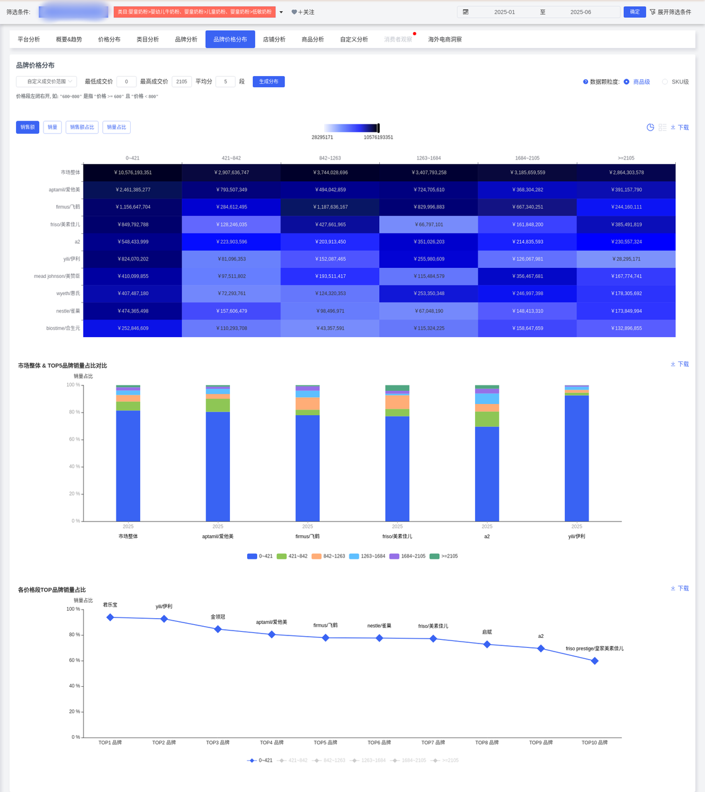The width and height of the screenshot is (705, 792).
Task: Open the 平台分析 tab
Action: pyautogui.click(x=29, y=40)
